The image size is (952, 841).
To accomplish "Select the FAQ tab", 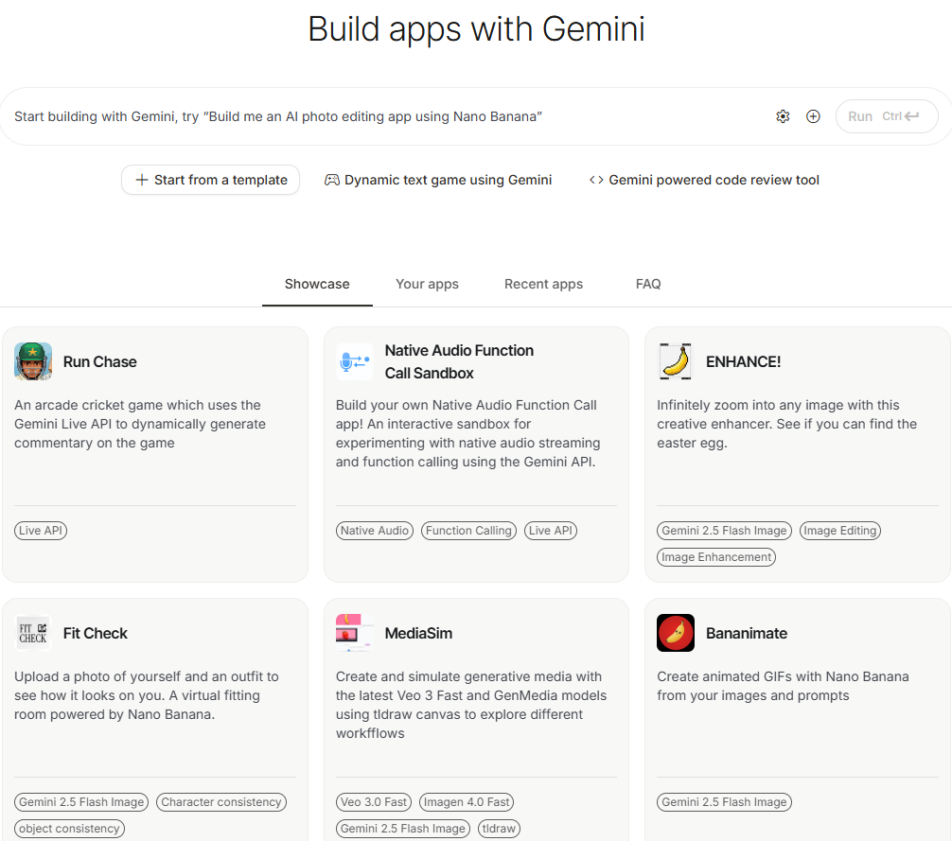I will [x=648, y=284].
